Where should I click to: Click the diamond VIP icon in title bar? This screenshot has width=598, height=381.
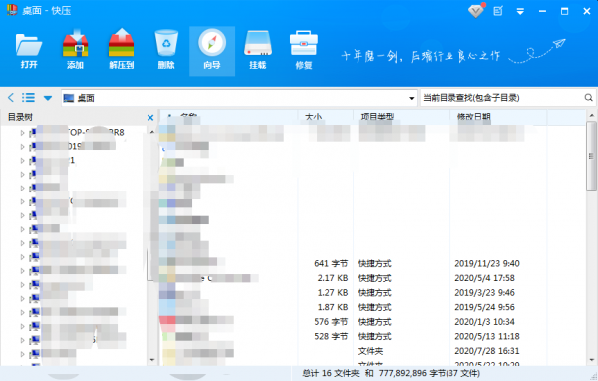tap(476, 11)
